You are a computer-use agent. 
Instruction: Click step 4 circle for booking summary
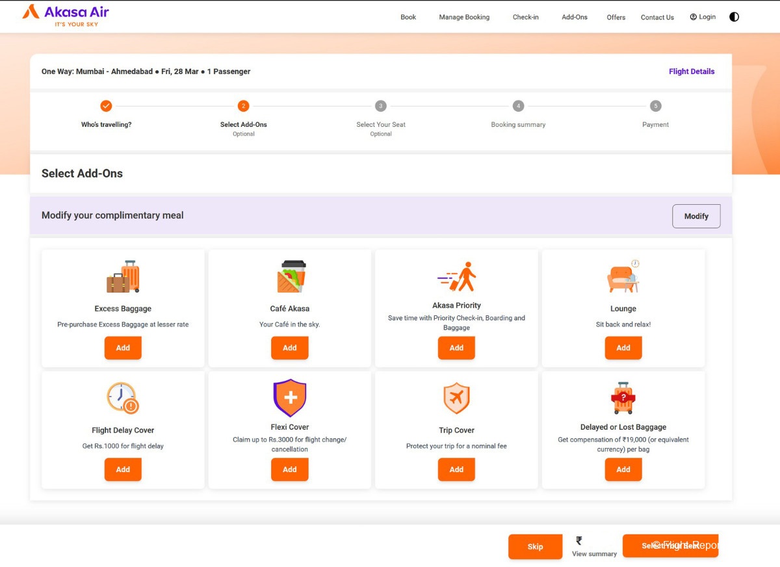point(518,106)
